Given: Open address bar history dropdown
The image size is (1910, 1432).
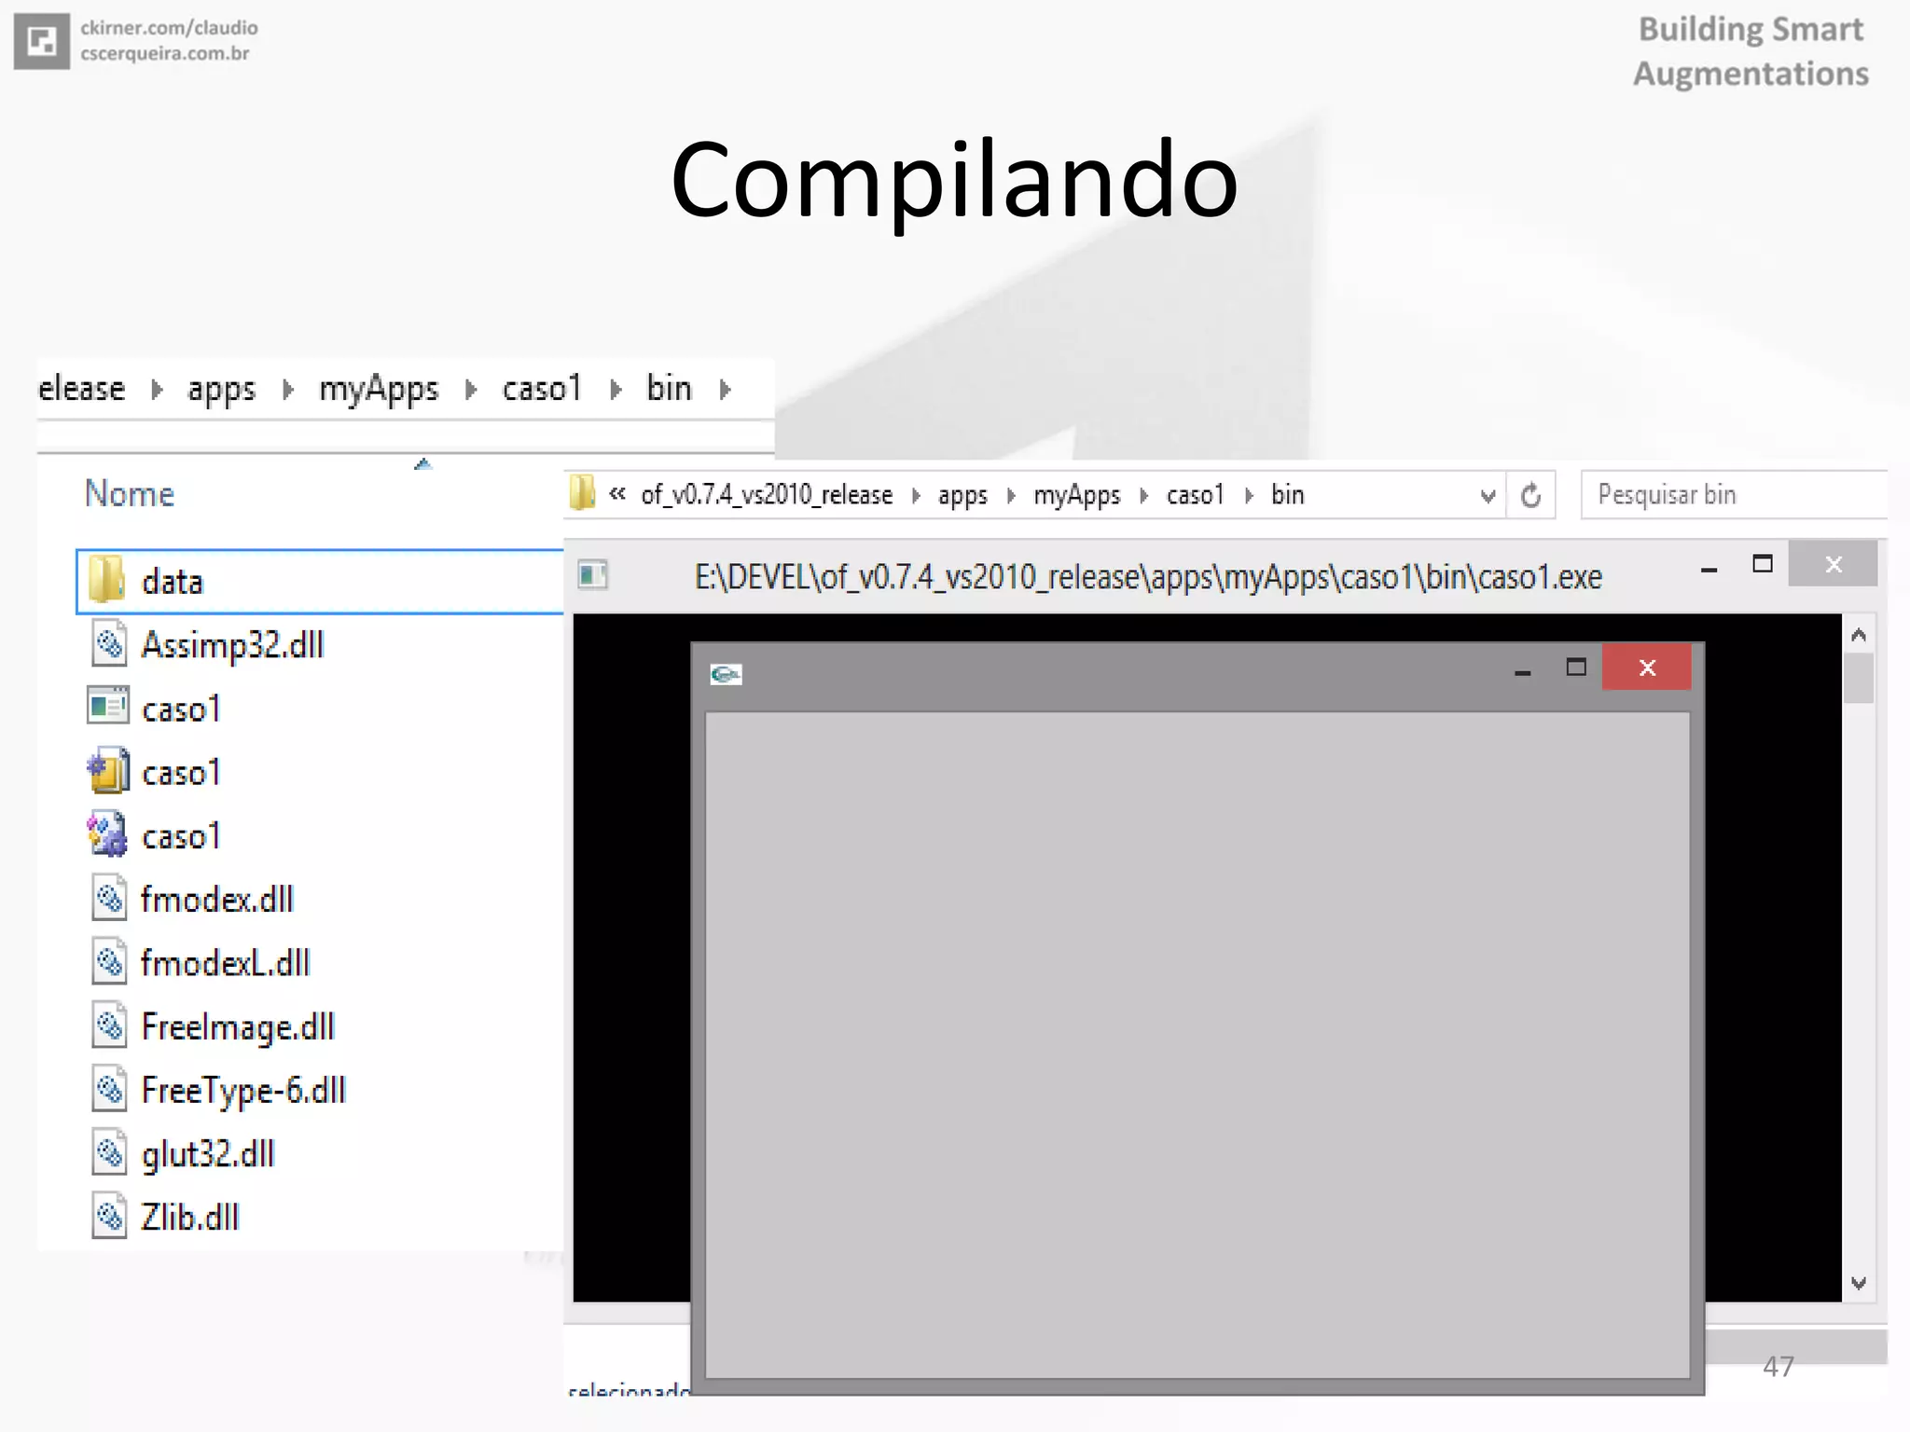Looking at the screenshot, I should point(1488,496).
